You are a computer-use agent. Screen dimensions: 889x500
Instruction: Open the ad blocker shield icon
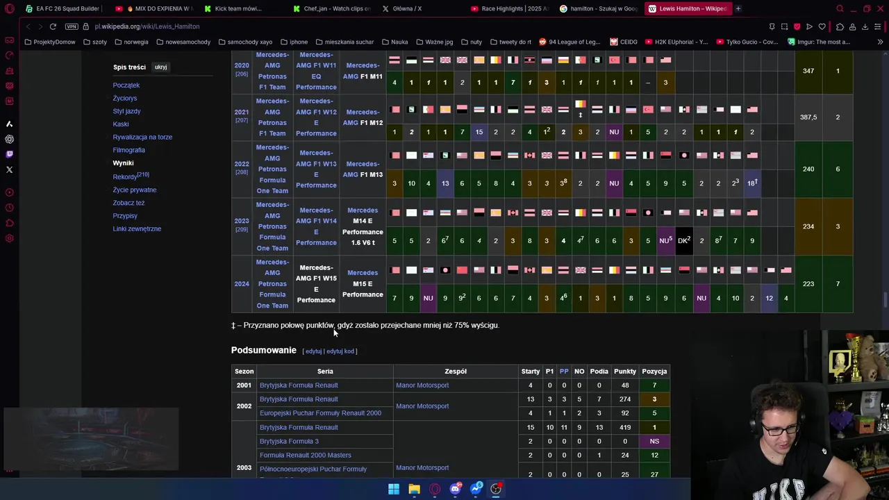(797, 26)
